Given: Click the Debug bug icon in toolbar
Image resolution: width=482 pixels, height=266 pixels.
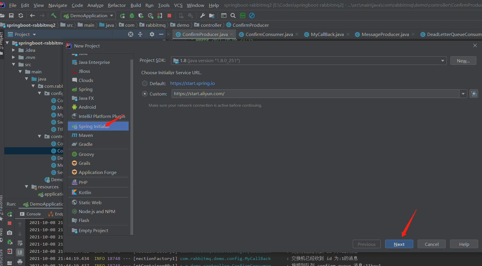Looking at the screenshot, I should (x=132, y=16).
